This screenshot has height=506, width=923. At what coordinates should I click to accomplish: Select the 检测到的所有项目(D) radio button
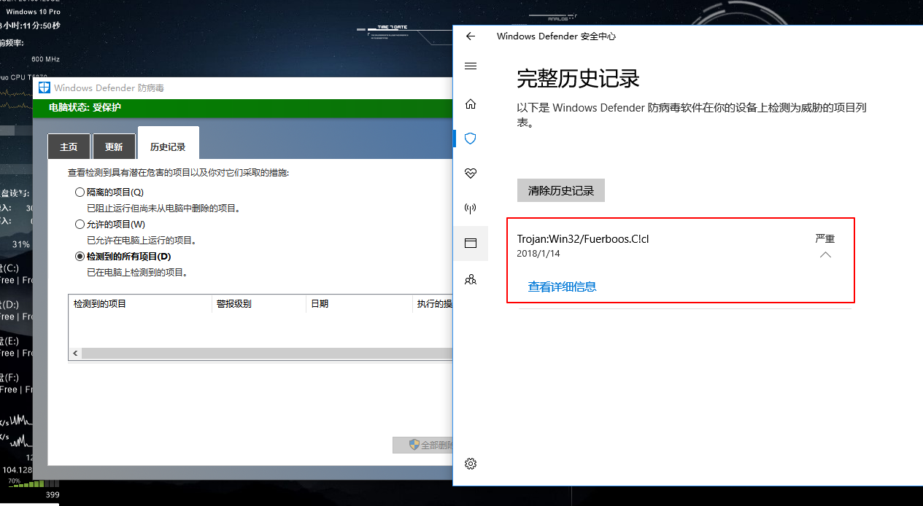tap(80, 257)
